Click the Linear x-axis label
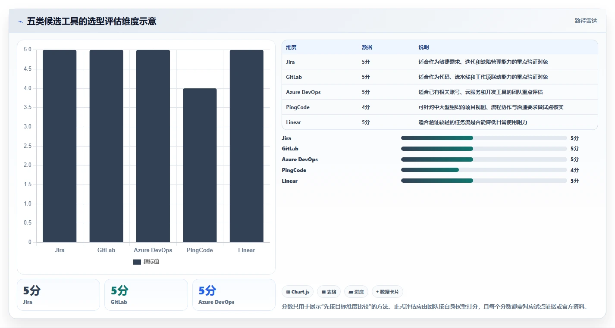The width and height of the screenshot is (615, 328). pyautogui.click(x=246, y=250)
